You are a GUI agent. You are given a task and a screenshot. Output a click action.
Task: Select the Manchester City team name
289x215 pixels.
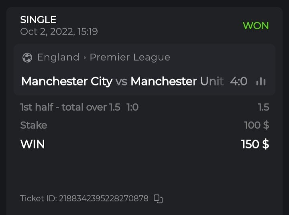pos(67,81)
